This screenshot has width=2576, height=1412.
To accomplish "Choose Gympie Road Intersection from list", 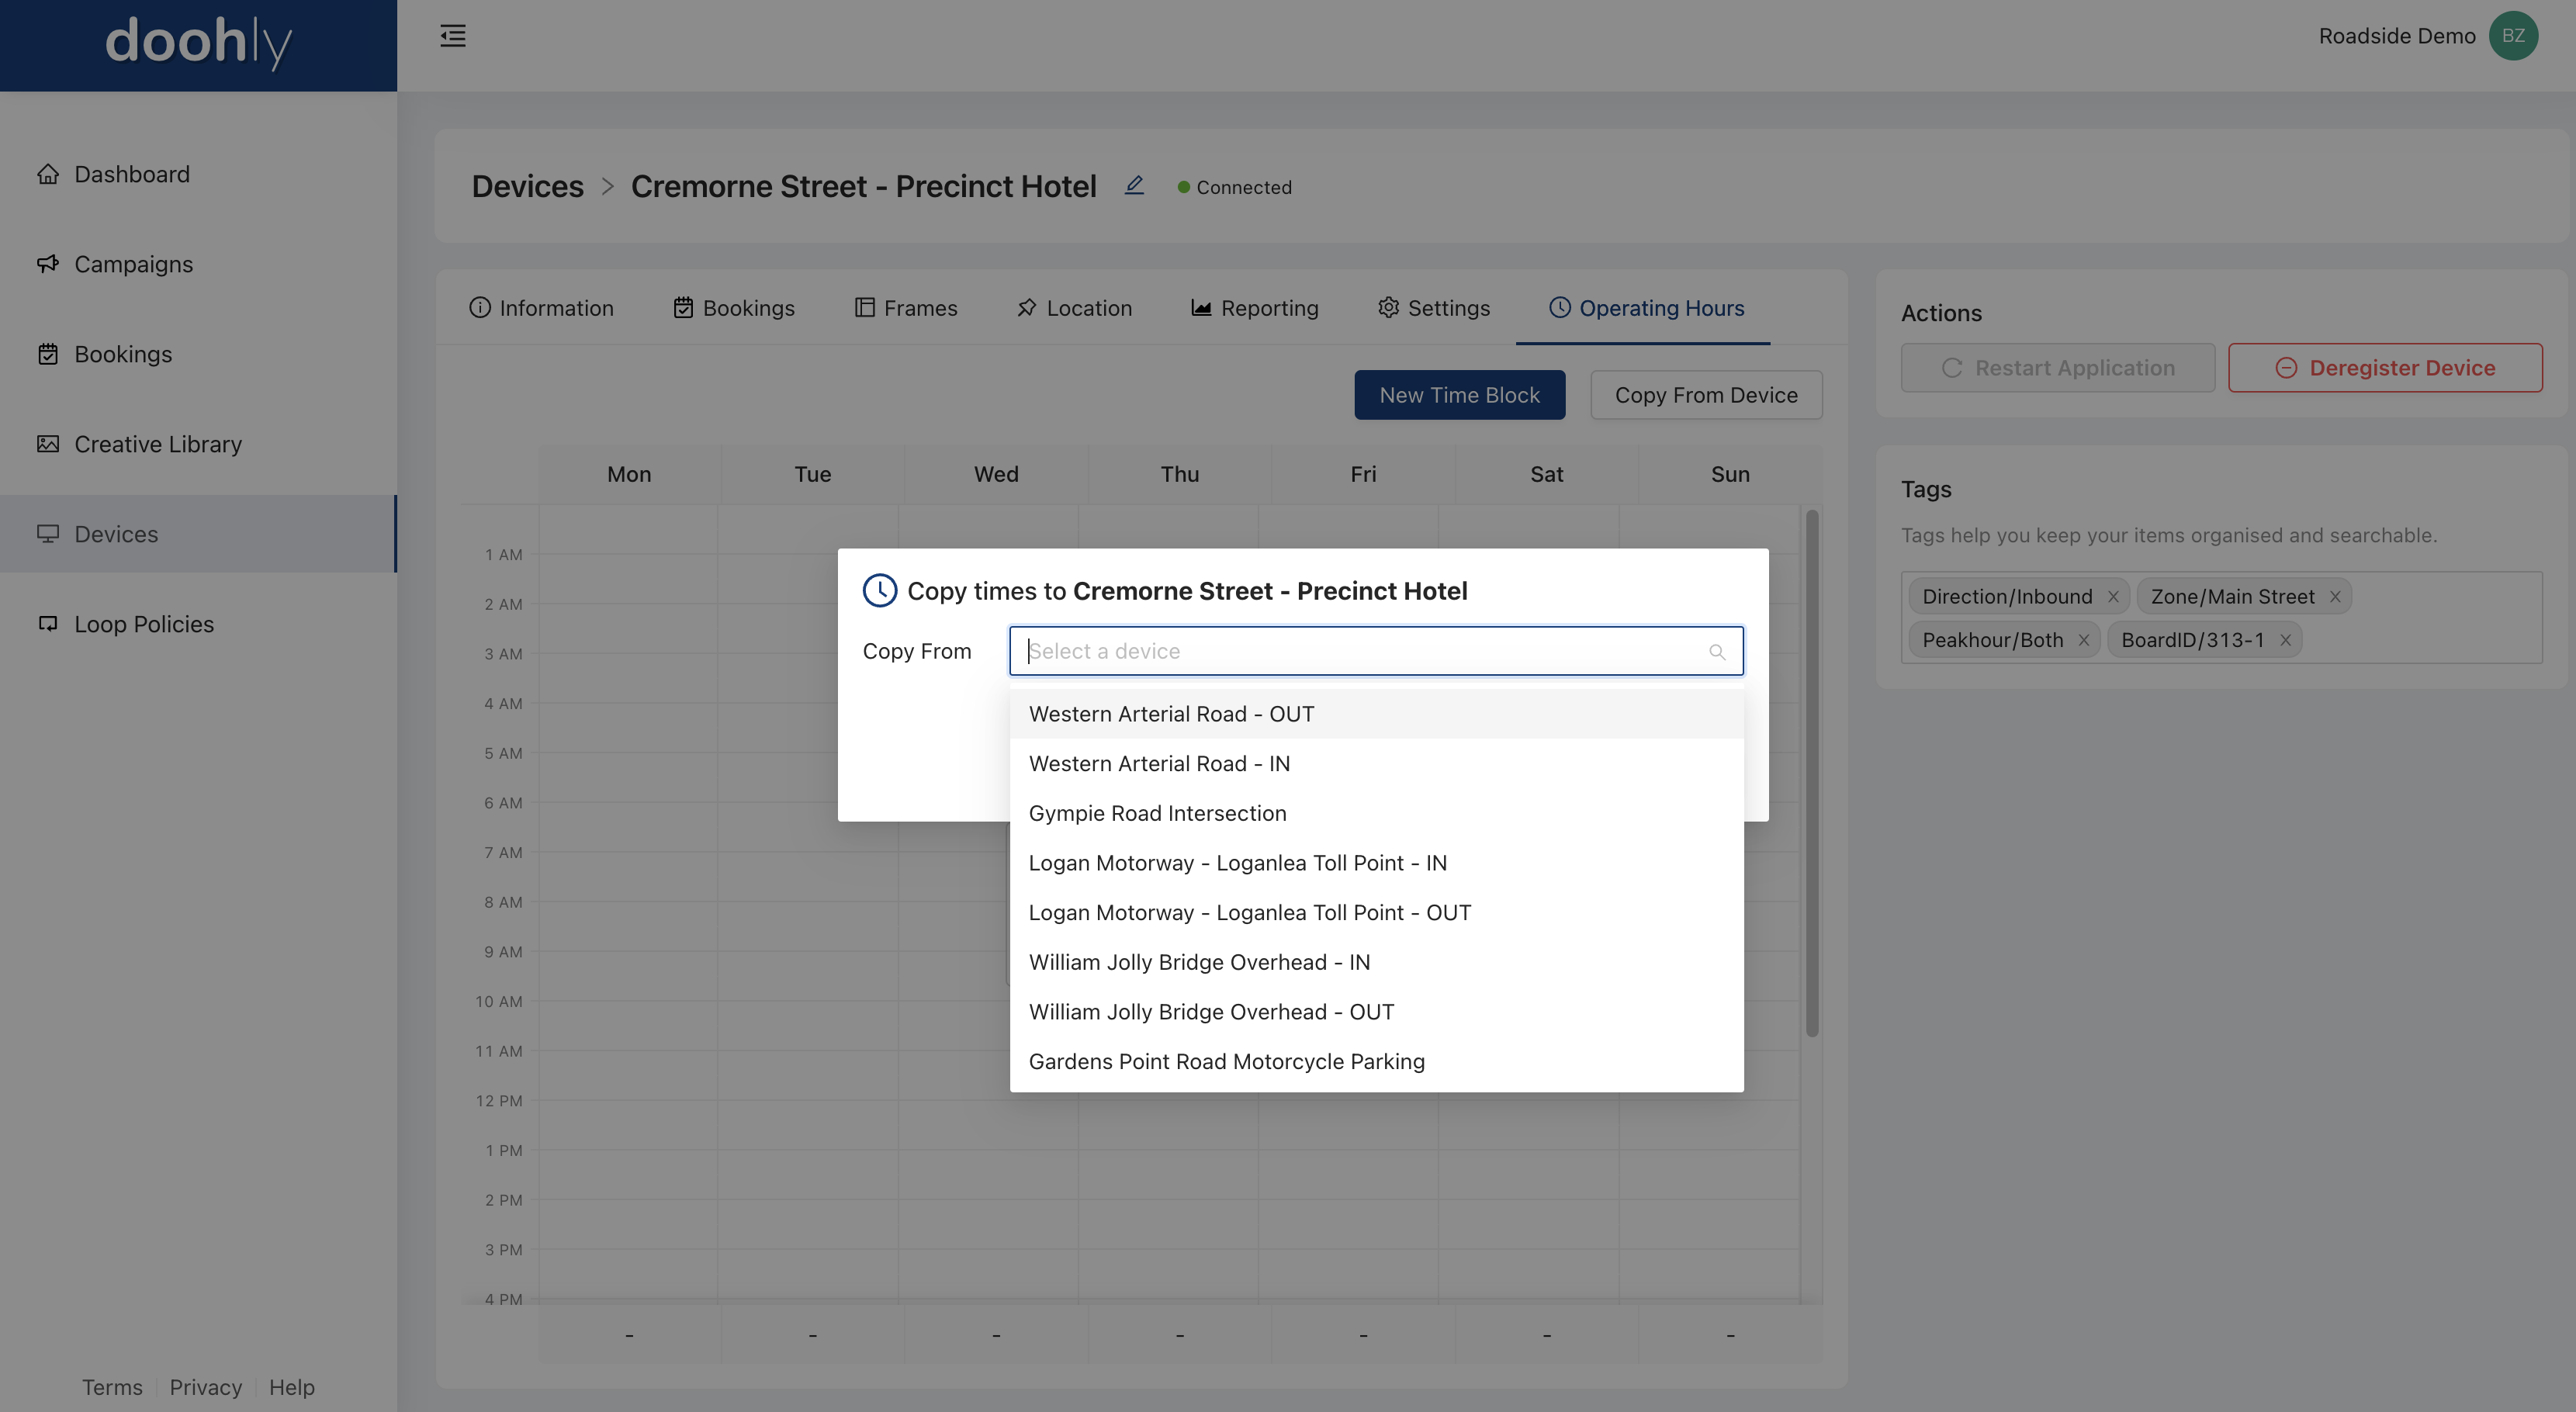I will (x=1157, y=813).
